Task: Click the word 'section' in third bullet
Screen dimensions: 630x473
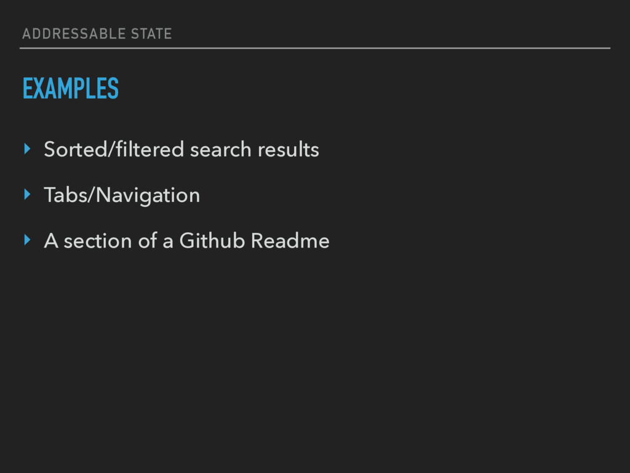Action: click(98, 241)
